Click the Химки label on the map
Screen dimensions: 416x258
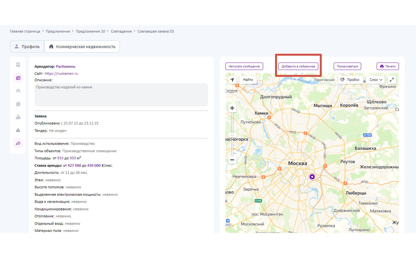261,113
